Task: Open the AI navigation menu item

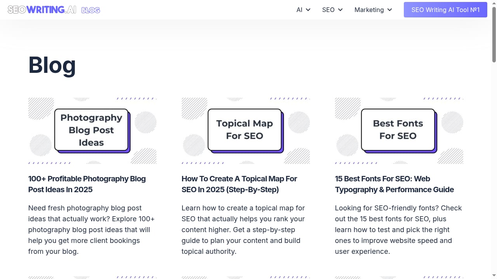Action: pos(299,10)
